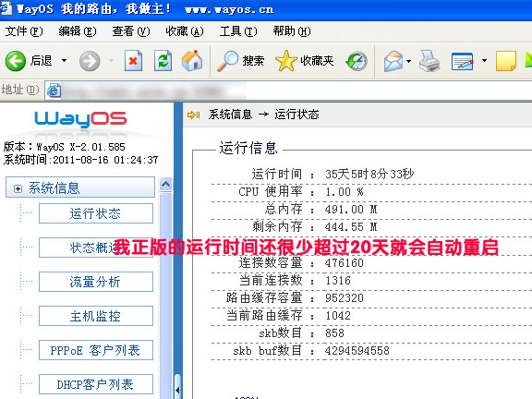
Task: Open the Back history dropdown arrow
Action: pyautogui.click(x=64, y=61)
